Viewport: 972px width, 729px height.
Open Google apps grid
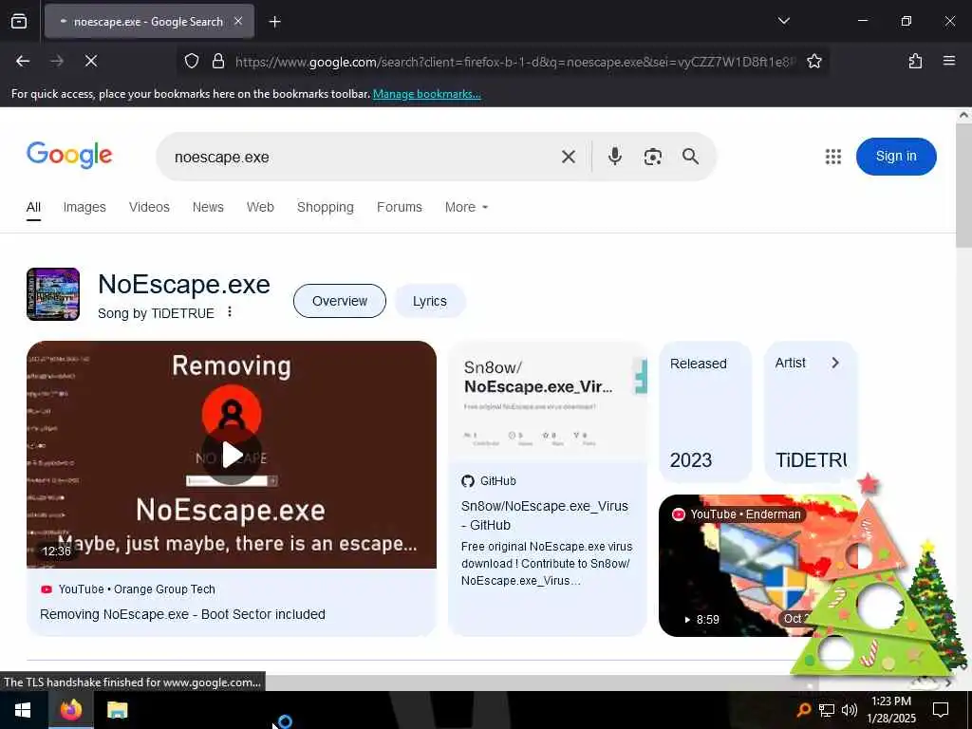click(x=833, y=157)
